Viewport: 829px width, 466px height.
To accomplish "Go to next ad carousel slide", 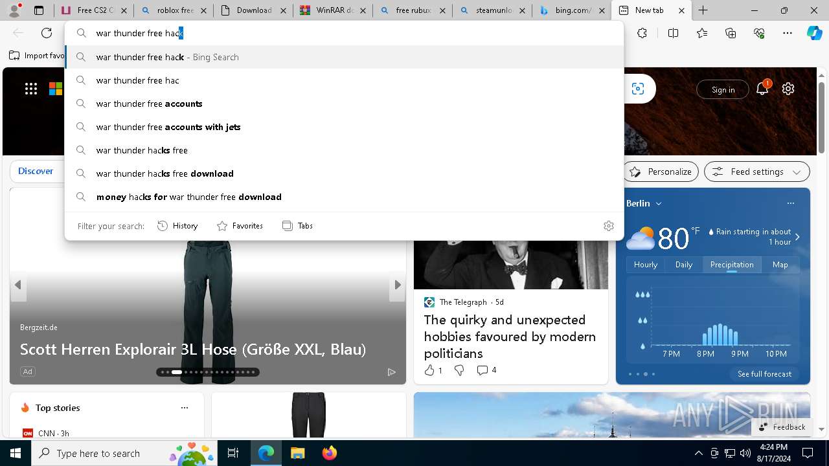I will pyautogui.click(x=398, y=285).
